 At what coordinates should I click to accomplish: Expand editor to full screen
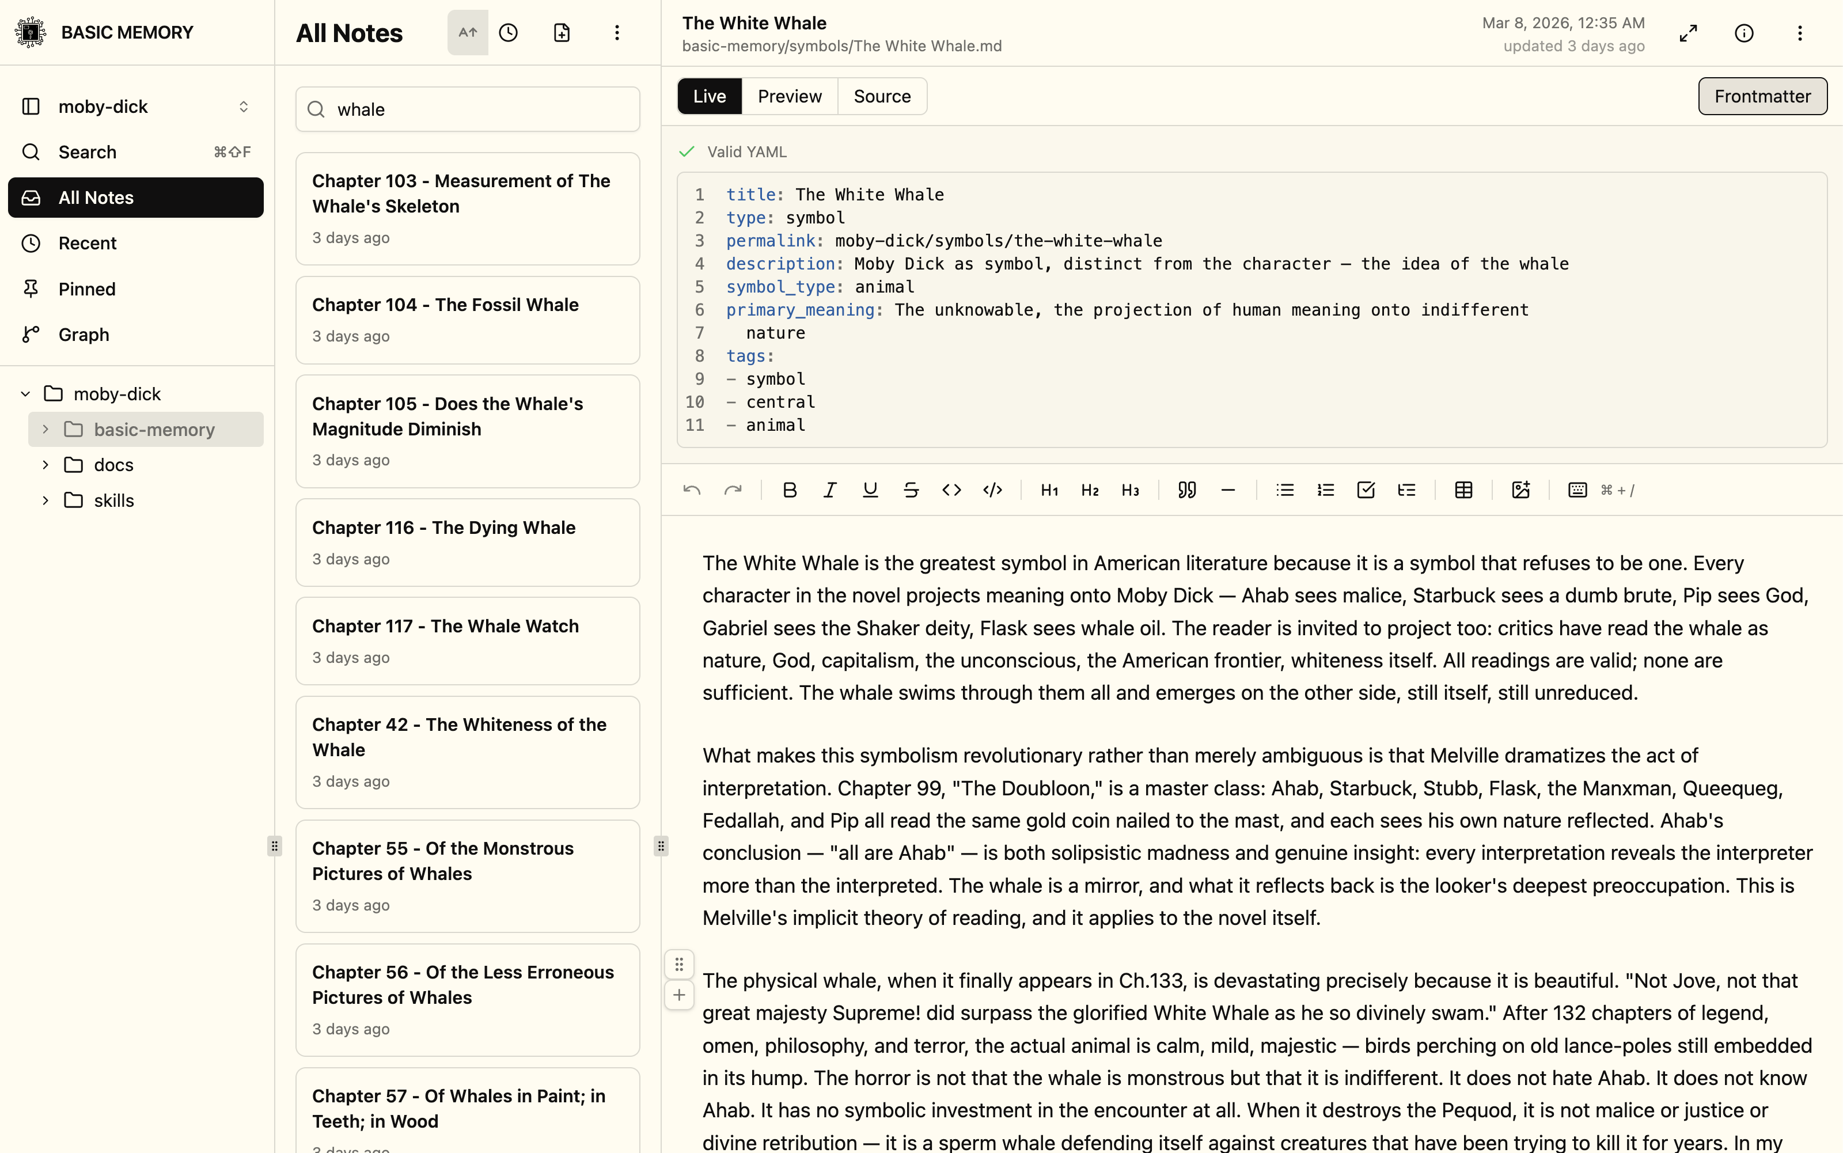click(x=1688, y=33)
